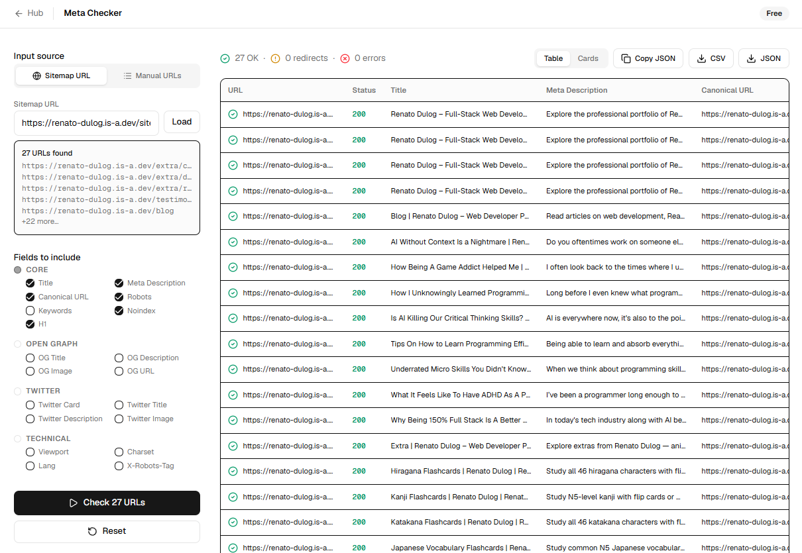Disable the Noindex checkbox
This screenshot has width=802, height=553.
coord(119,311)
